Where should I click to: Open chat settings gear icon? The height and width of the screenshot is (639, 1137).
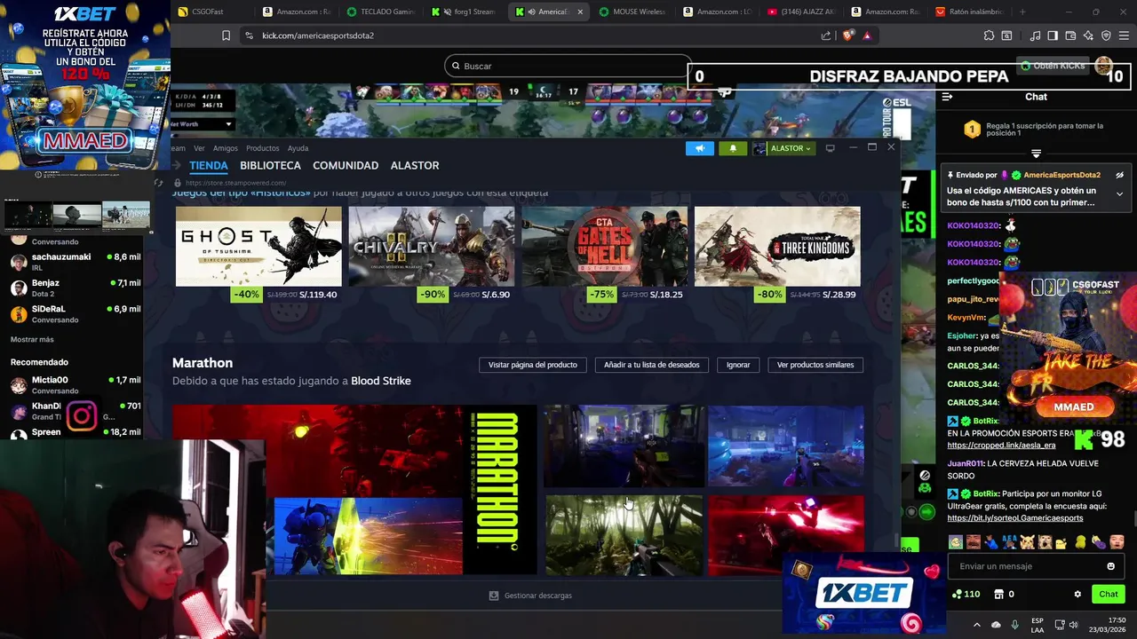pyautogui.click(x=1077, y=595)
